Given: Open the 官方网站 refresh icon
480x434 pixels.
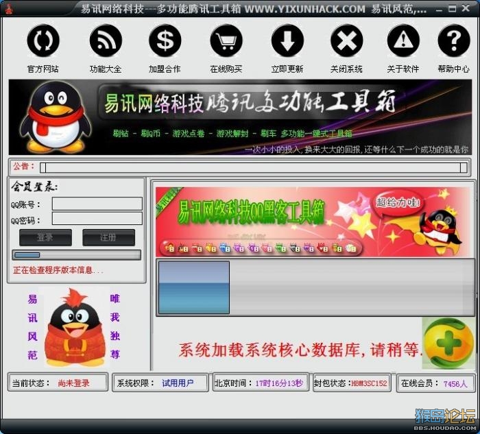Looking at the screenshot, I should tap(43, 40).
